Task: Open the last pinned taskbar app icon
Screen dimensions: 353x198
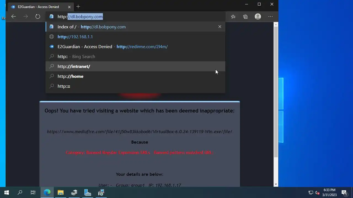Action: [x=101, y=193]
